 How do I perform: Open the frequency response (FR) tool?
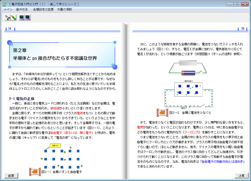[x=28, y=18]
